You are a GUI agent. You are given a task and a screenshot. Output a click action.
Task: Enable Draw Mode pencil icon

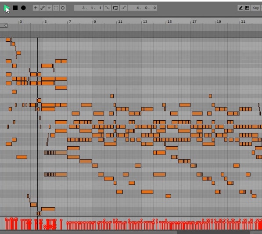(x=240, y=8)
